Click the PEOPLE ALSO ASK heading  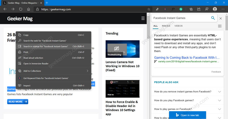[166, 82]
